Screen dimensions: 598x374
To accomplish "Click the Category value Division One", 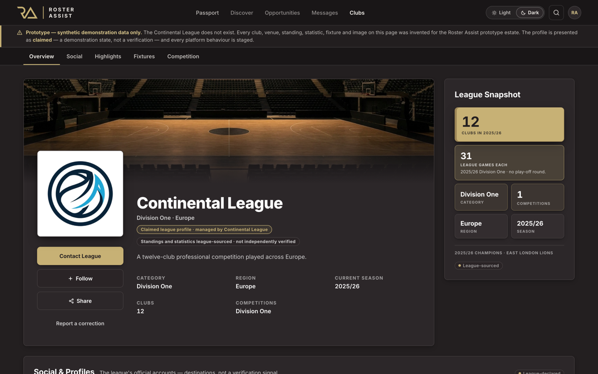I will [x=154, y=286].
